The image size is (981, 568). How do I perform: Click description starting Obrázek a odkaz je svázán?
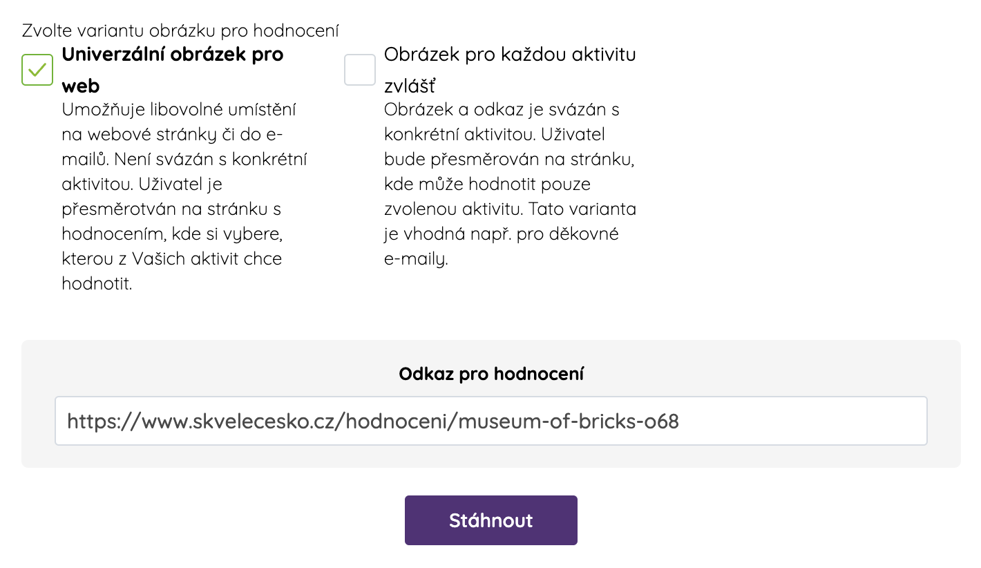(x=502, y=110)
